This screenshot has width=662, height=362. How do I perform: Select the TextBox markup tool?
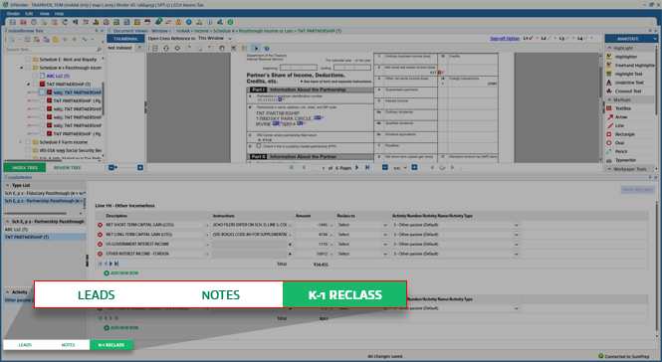point(623,108)
